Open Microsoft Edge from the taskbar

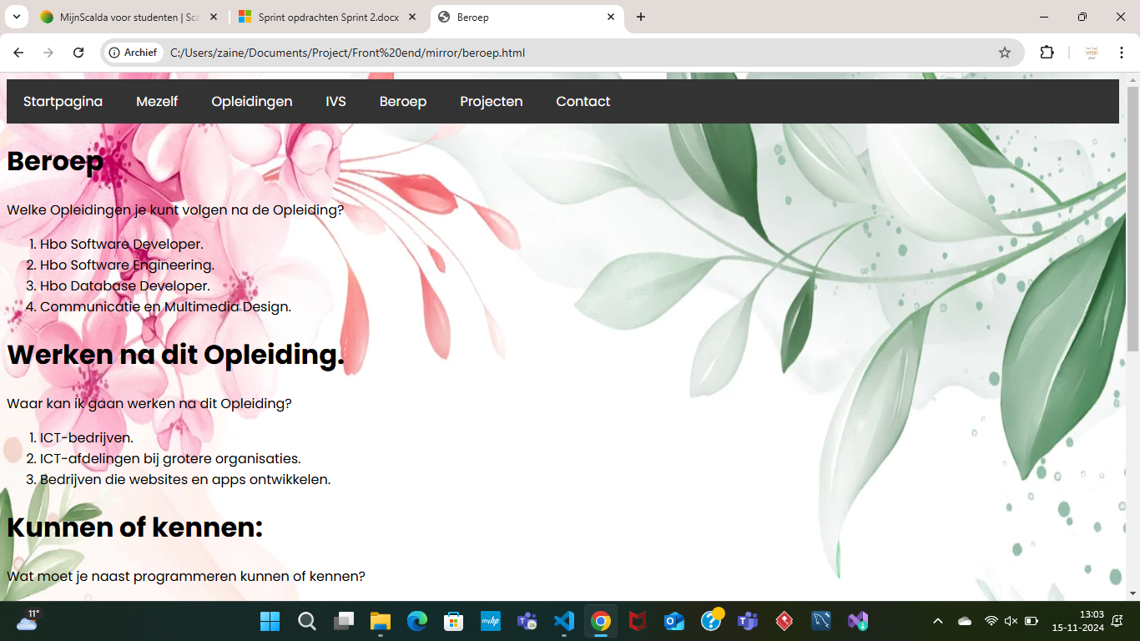click(417, 621)
